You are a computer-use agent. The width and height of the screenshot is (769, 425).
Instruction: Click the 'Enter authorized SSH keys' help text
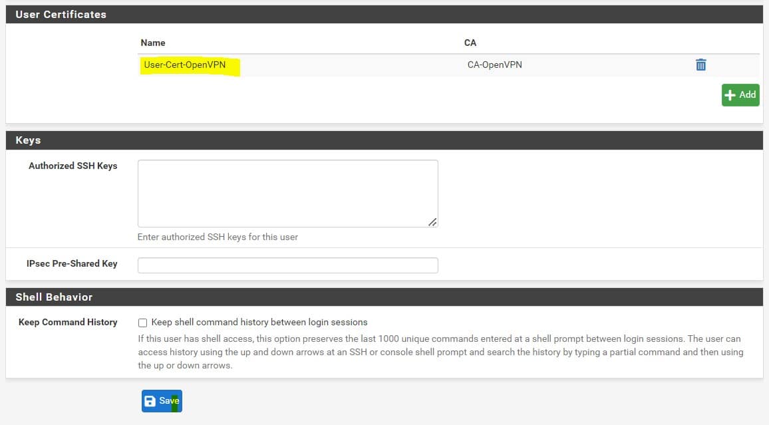pyautogui.click(x=218, y=237)
